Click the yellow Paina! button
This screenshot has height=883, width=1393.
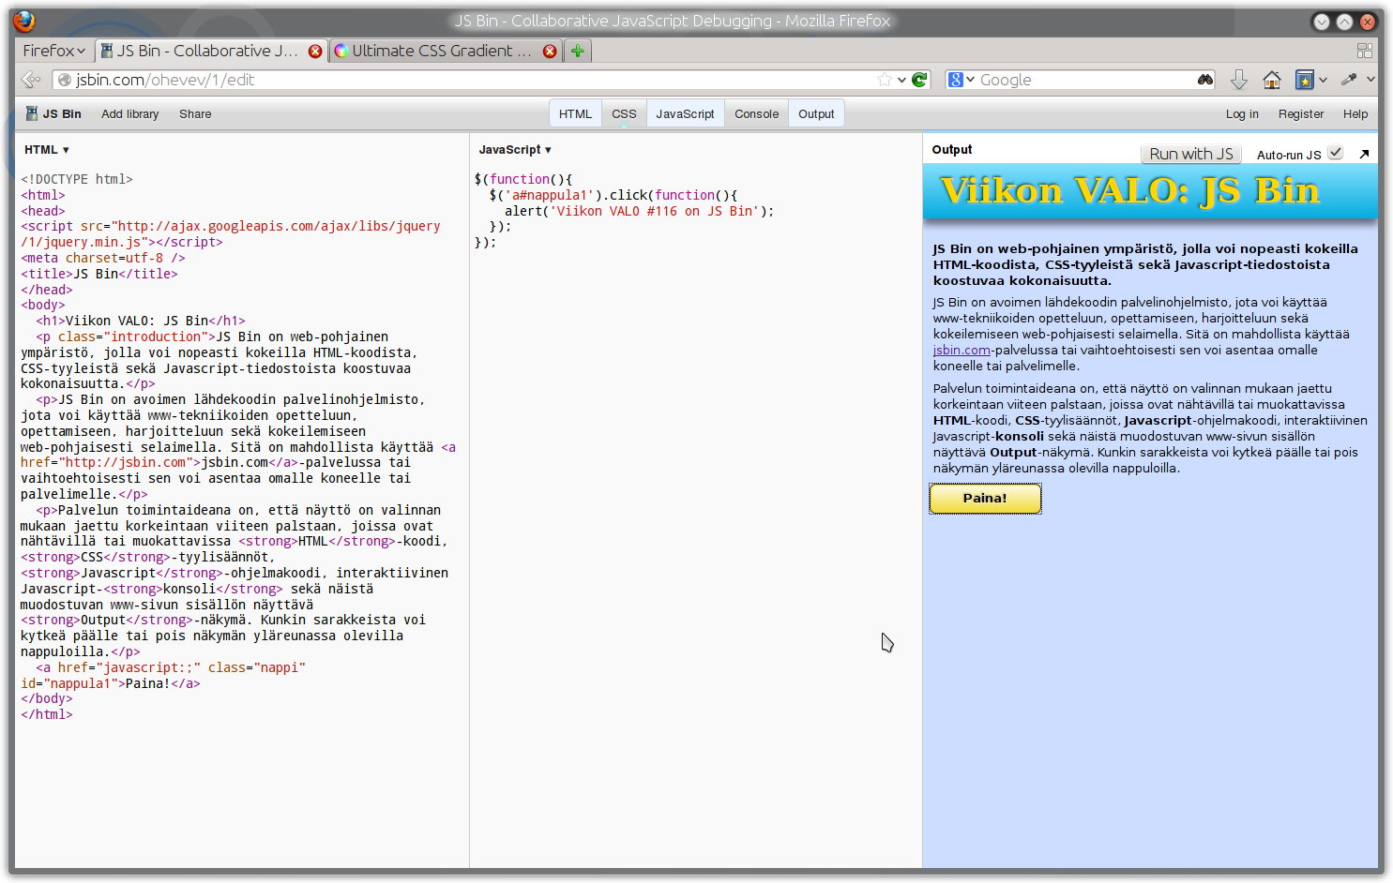[985, 498]
